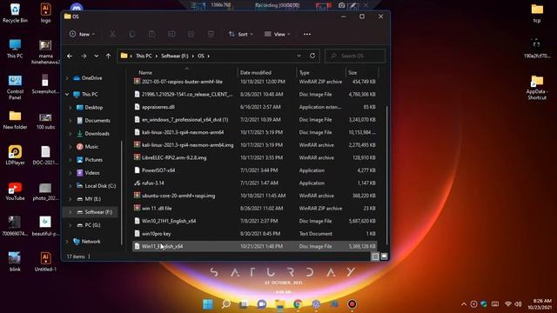Open Google Chrome from the taskbar
Viewport: 557px width, 313px height.
coord(298,304)
